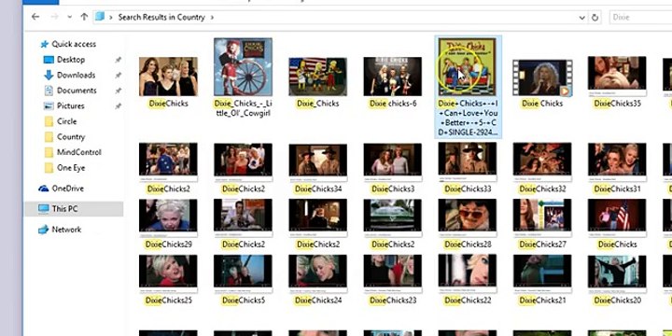Select the DixieChicks33 thumbnail
This screenshot has width=672, height=336.
[468, 161]
